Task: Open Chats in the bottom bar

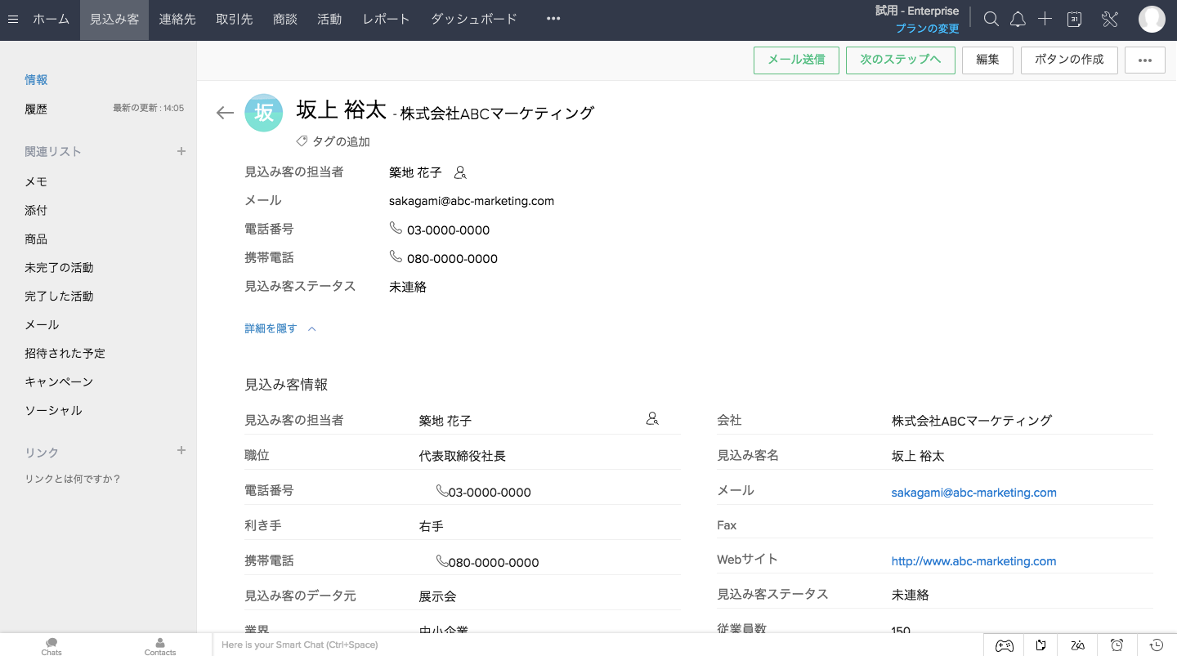Action: (x=51, y=646)
